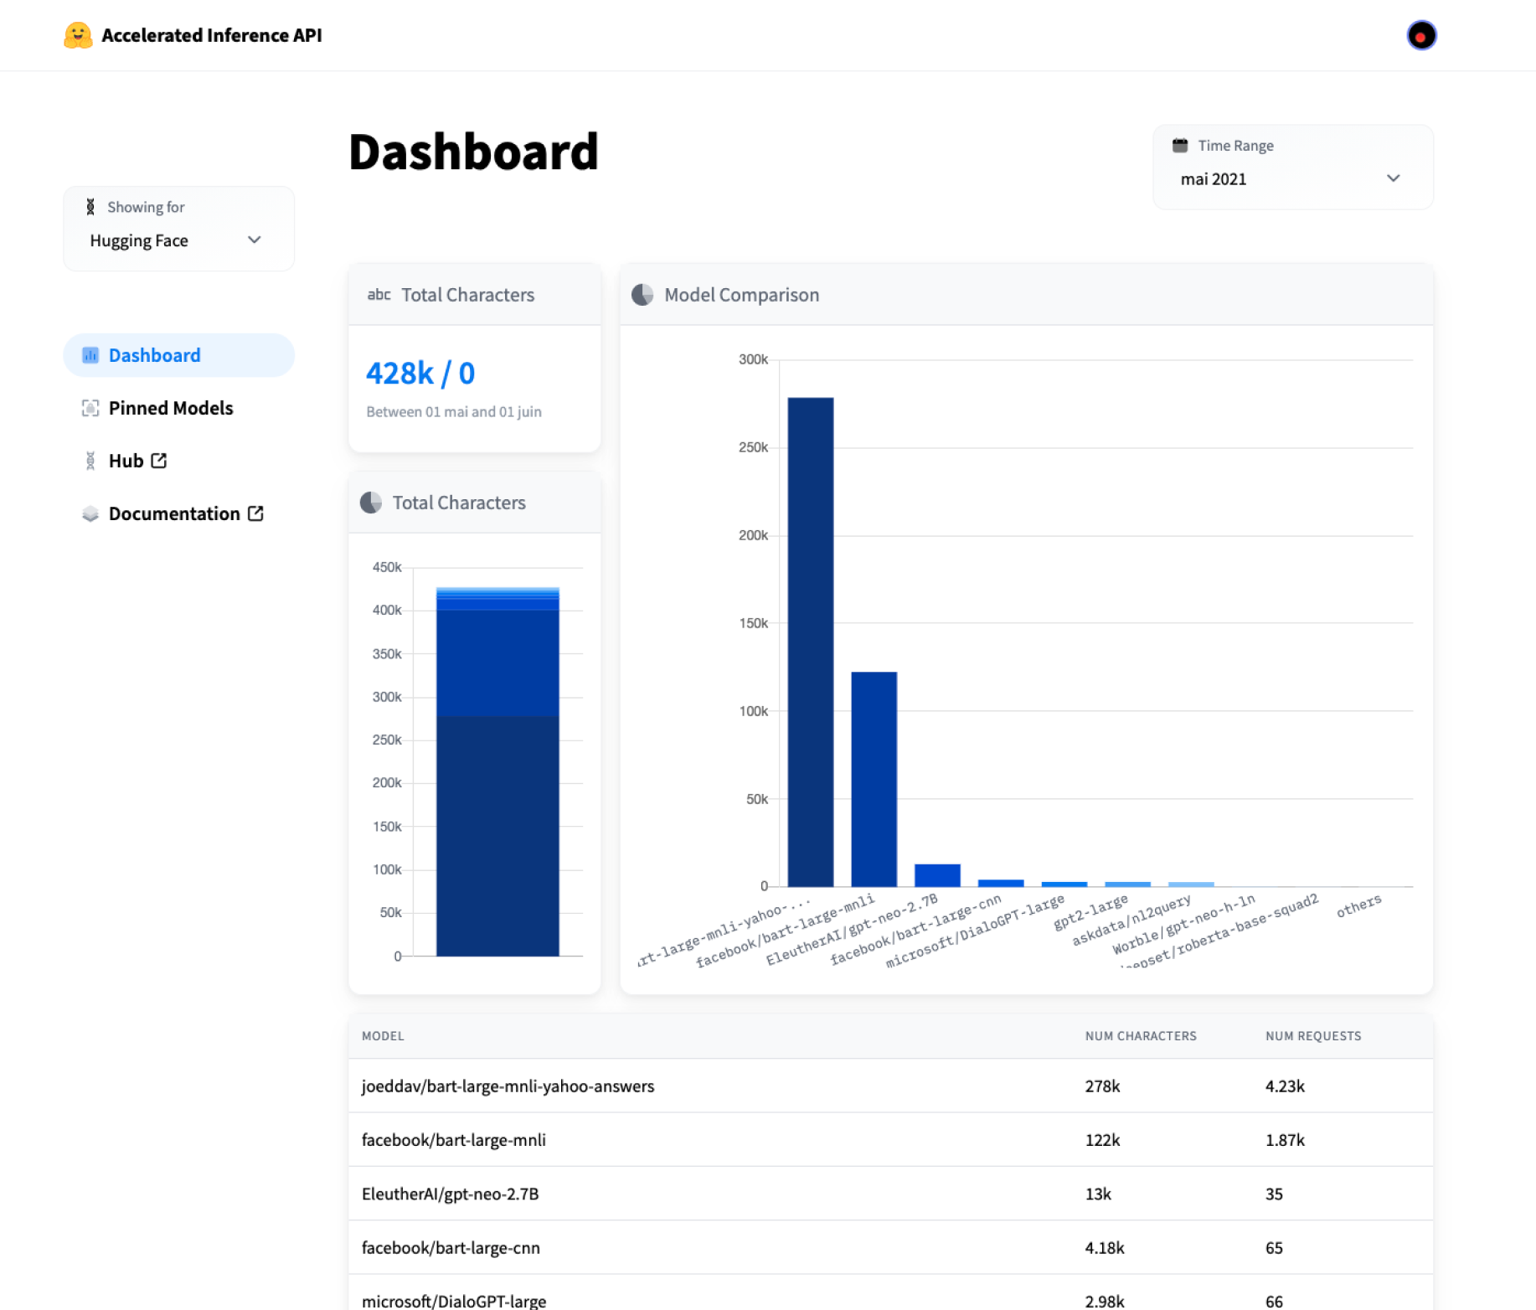
Task: Click the pie icon beside Model Comparison
Action: (642, 295)
